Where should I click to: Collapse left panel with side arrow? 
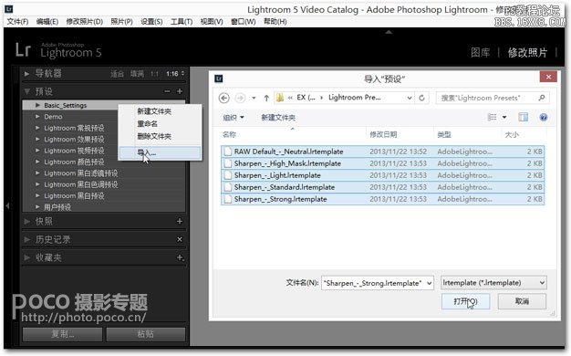pyautogui.click(x=7, y=206)
